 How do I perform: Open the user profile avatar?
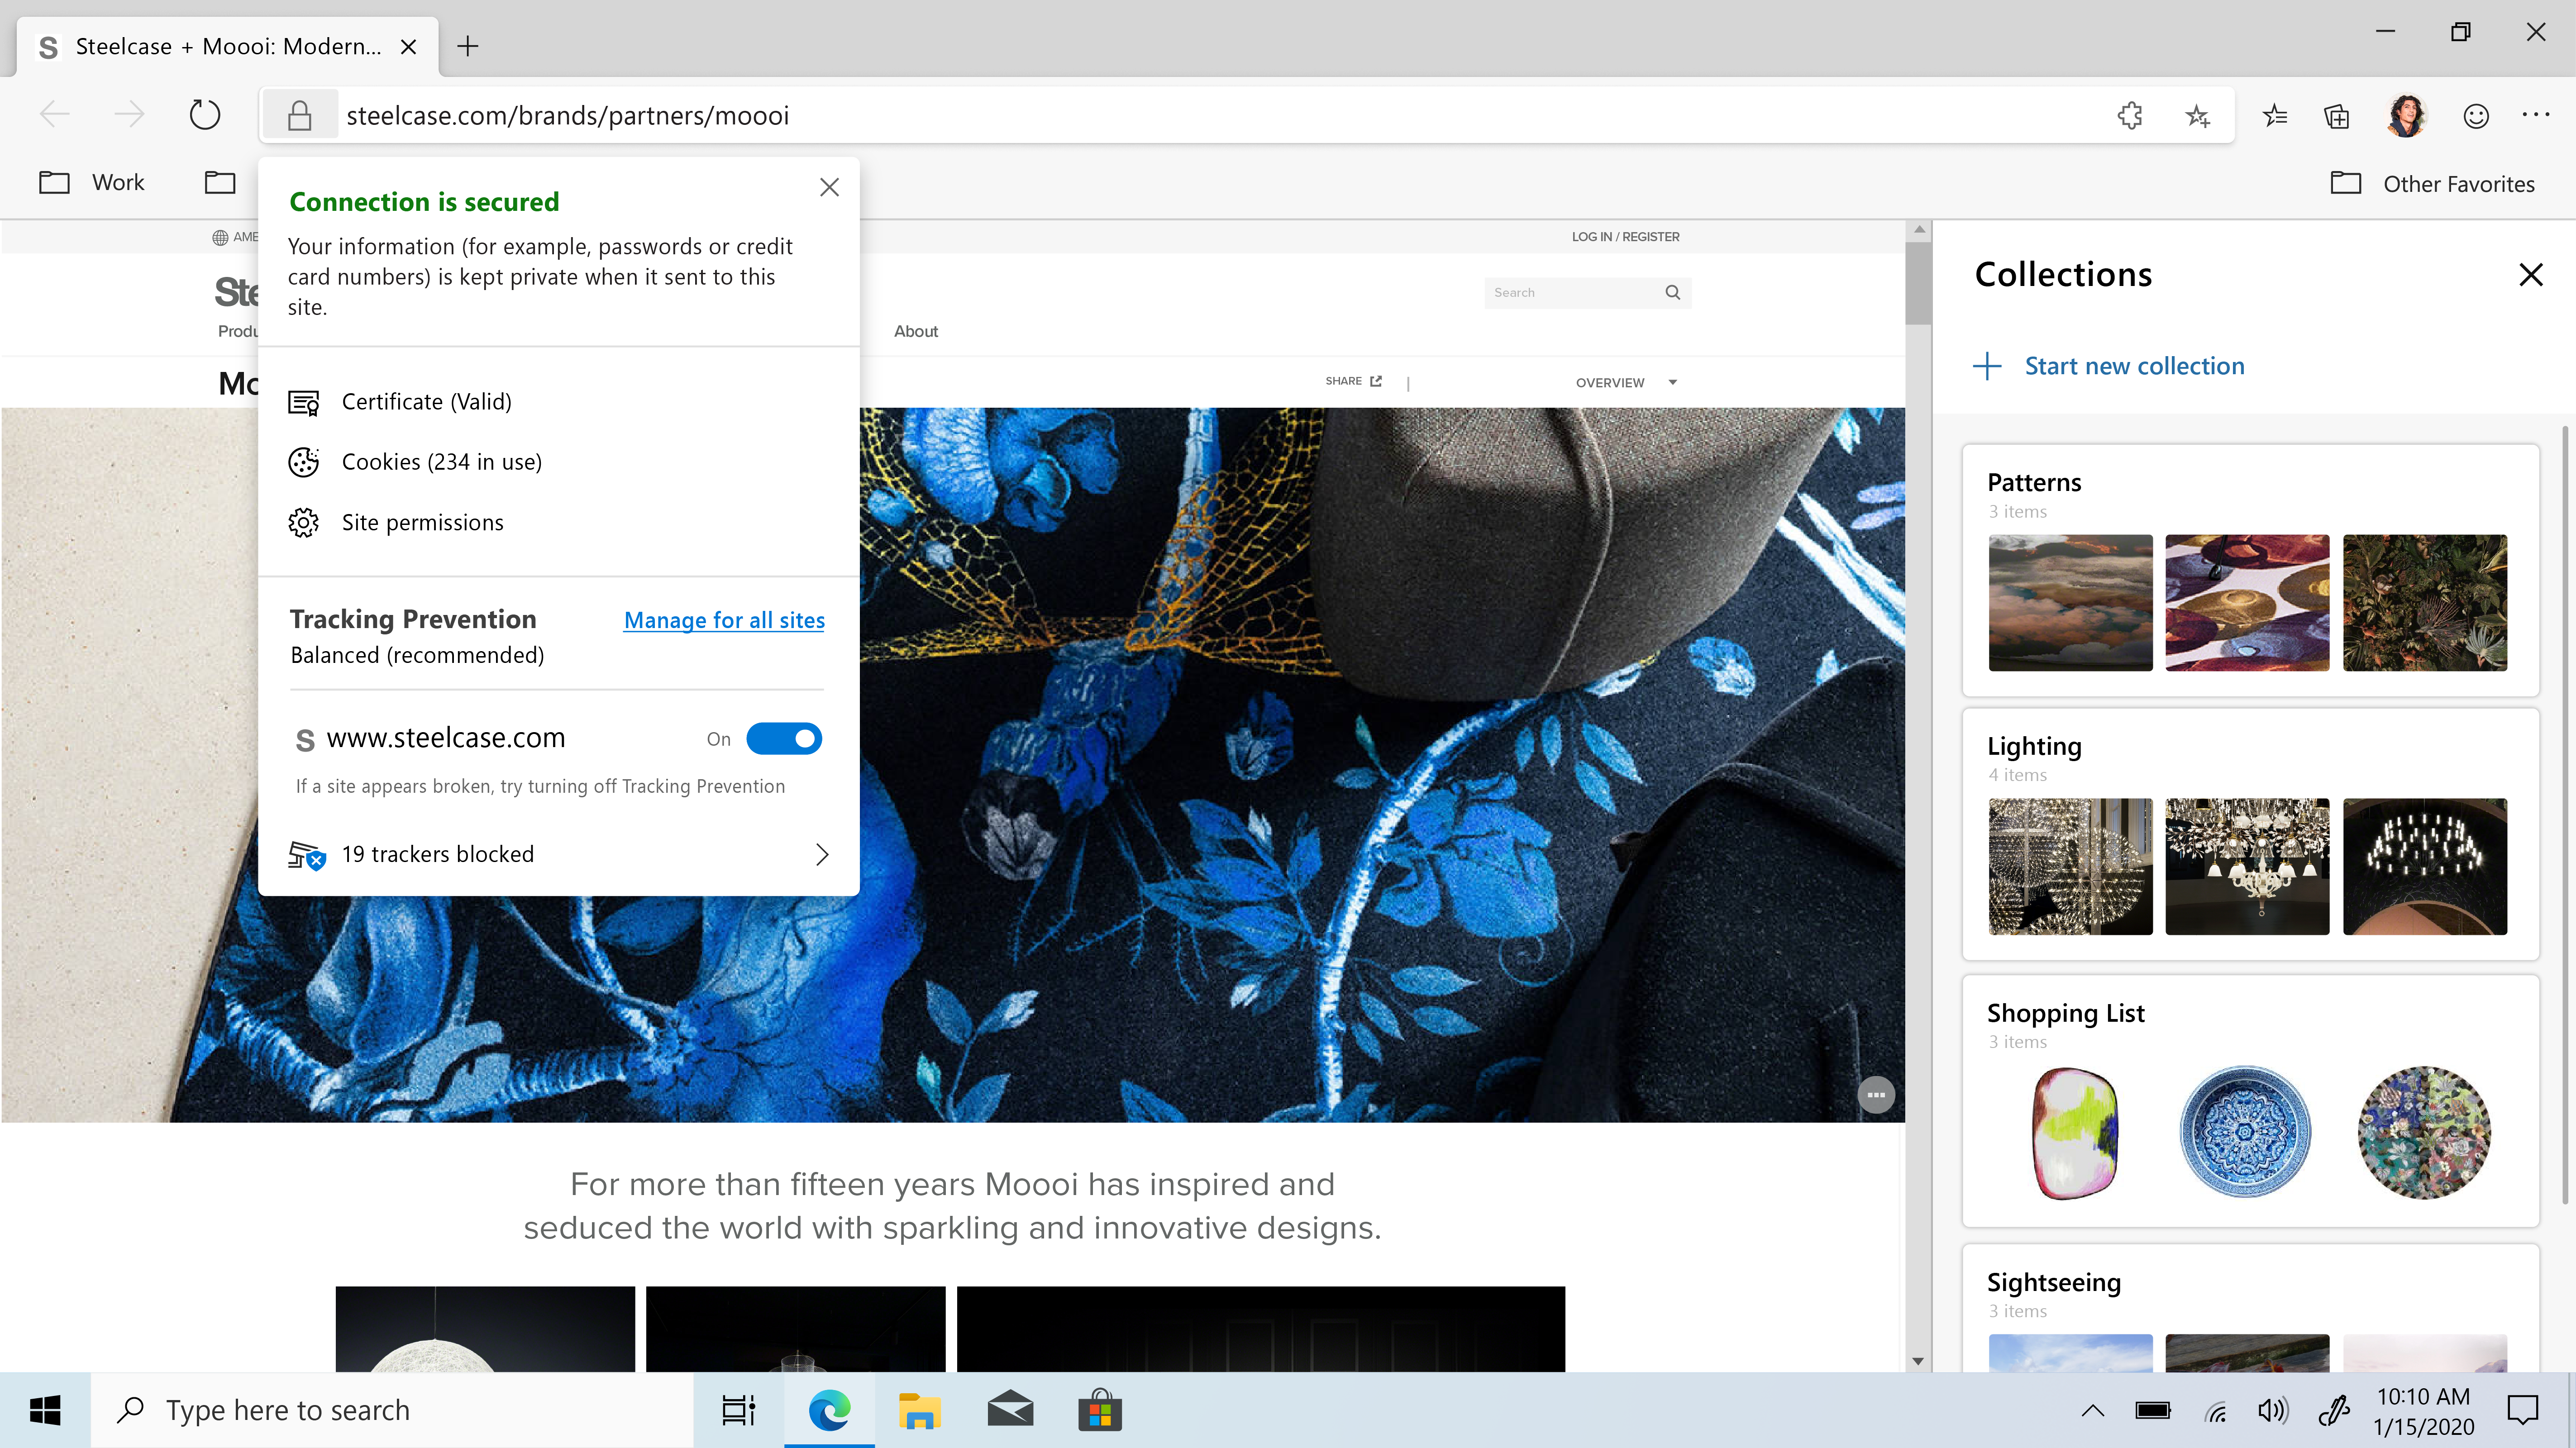point(2406,116)
